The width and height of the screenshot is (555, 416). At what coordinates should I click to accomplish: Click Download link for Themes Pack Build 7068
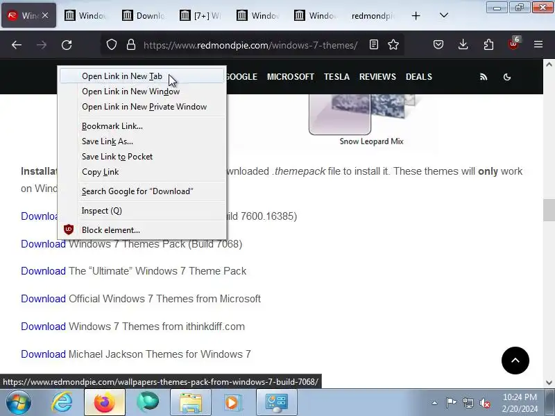point(43,244)
